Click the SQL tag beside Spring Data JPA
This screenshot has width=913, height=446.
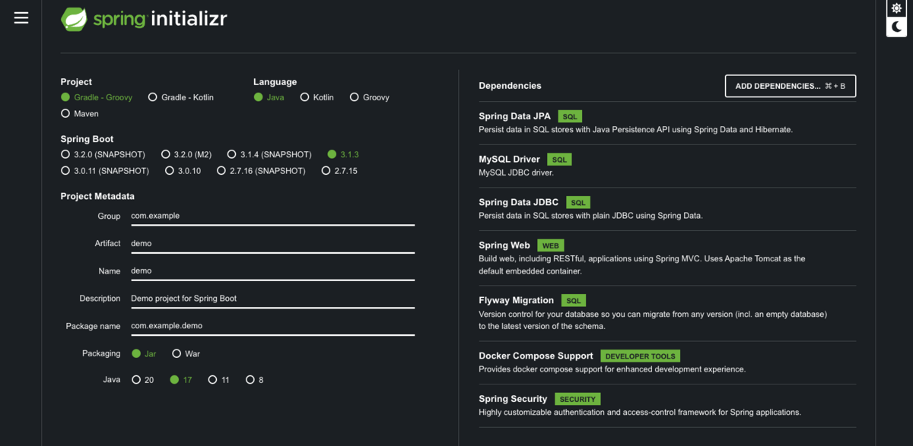[x=569, y=116]
